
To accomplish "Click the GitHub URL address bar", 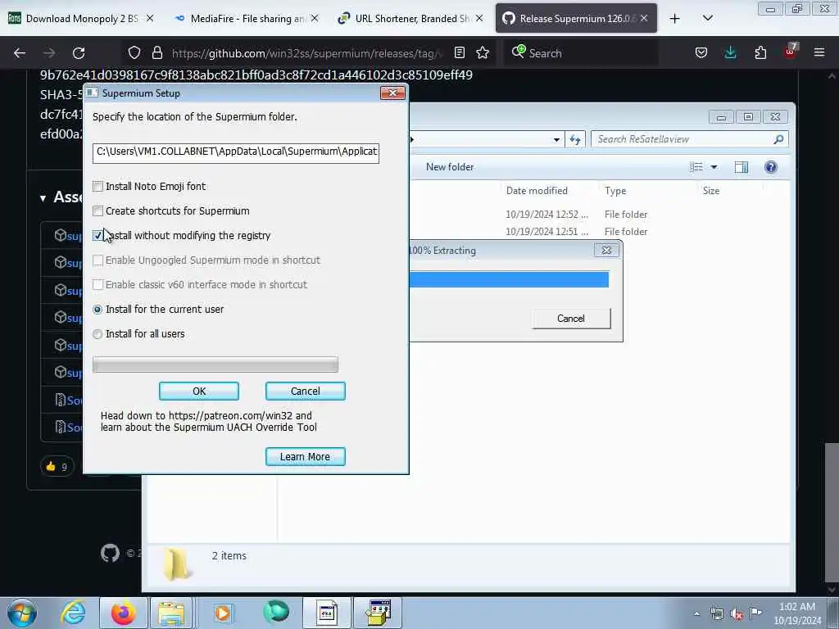I will pos(306,53).
